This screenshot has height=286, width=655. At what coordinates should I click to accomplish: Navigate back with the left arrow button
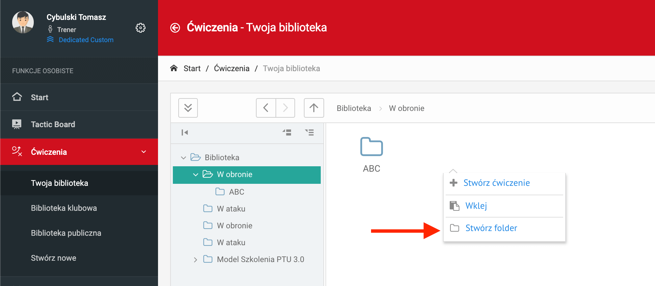(266, 108)
